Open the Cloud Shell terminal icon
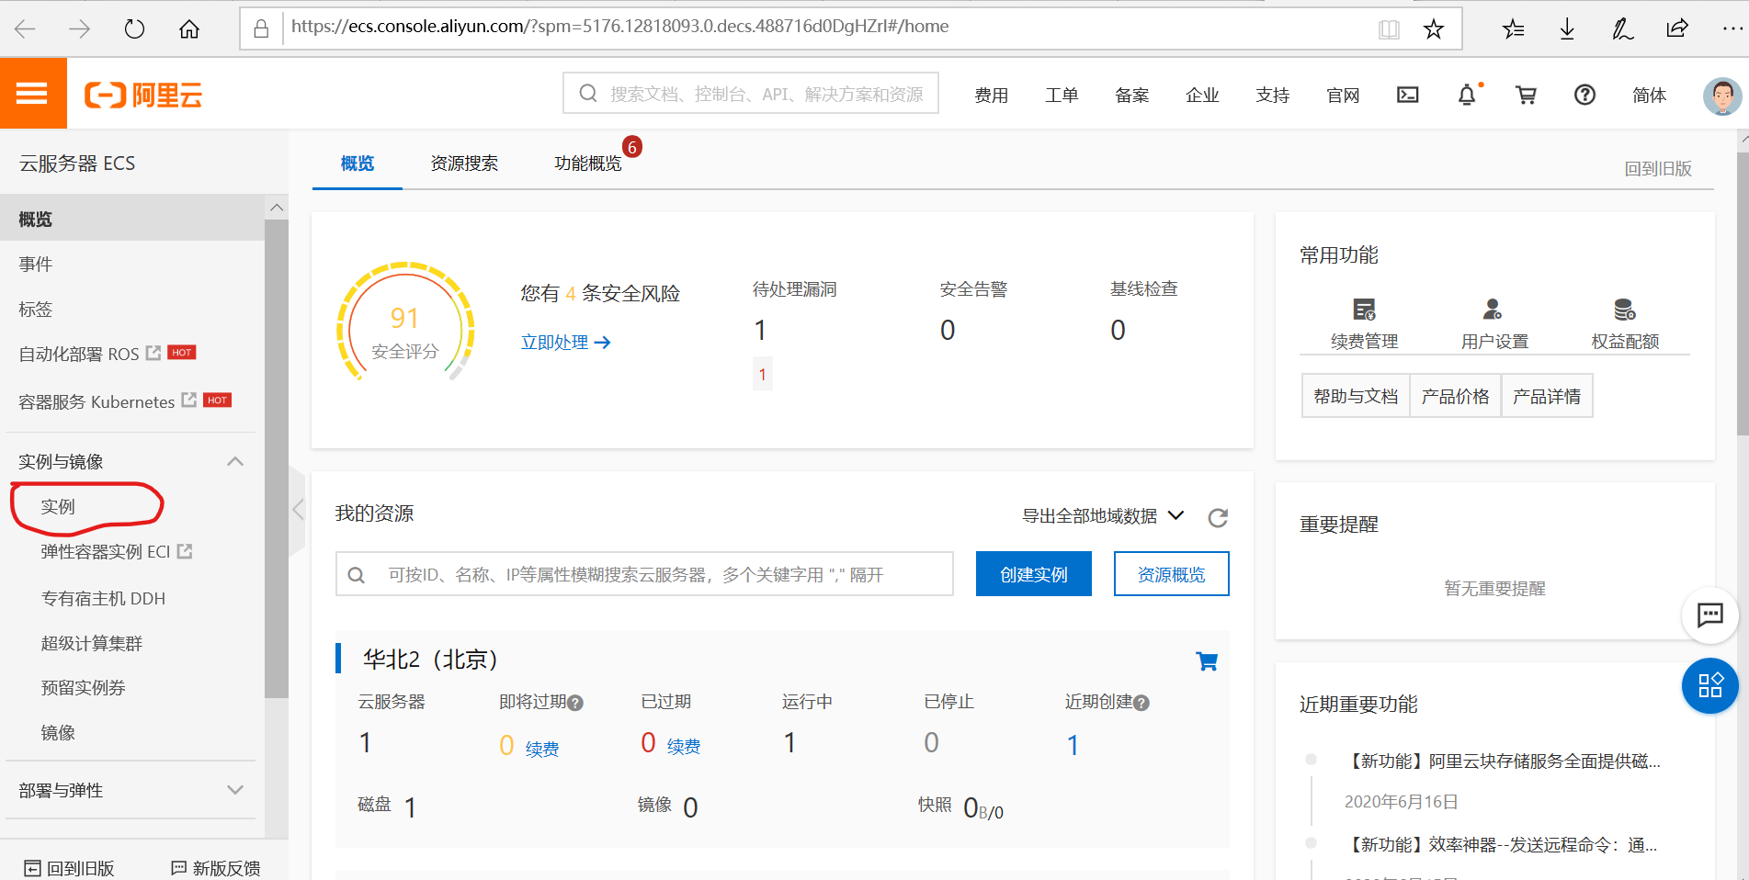 (1407, 95)
